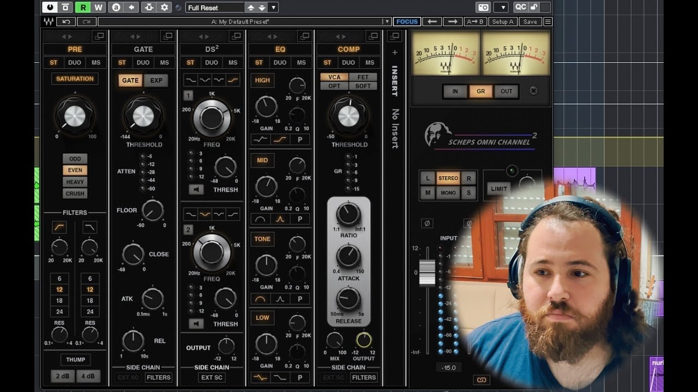Select ODD saturation type
Screen dimensions: 698x392
coord(75,159)
